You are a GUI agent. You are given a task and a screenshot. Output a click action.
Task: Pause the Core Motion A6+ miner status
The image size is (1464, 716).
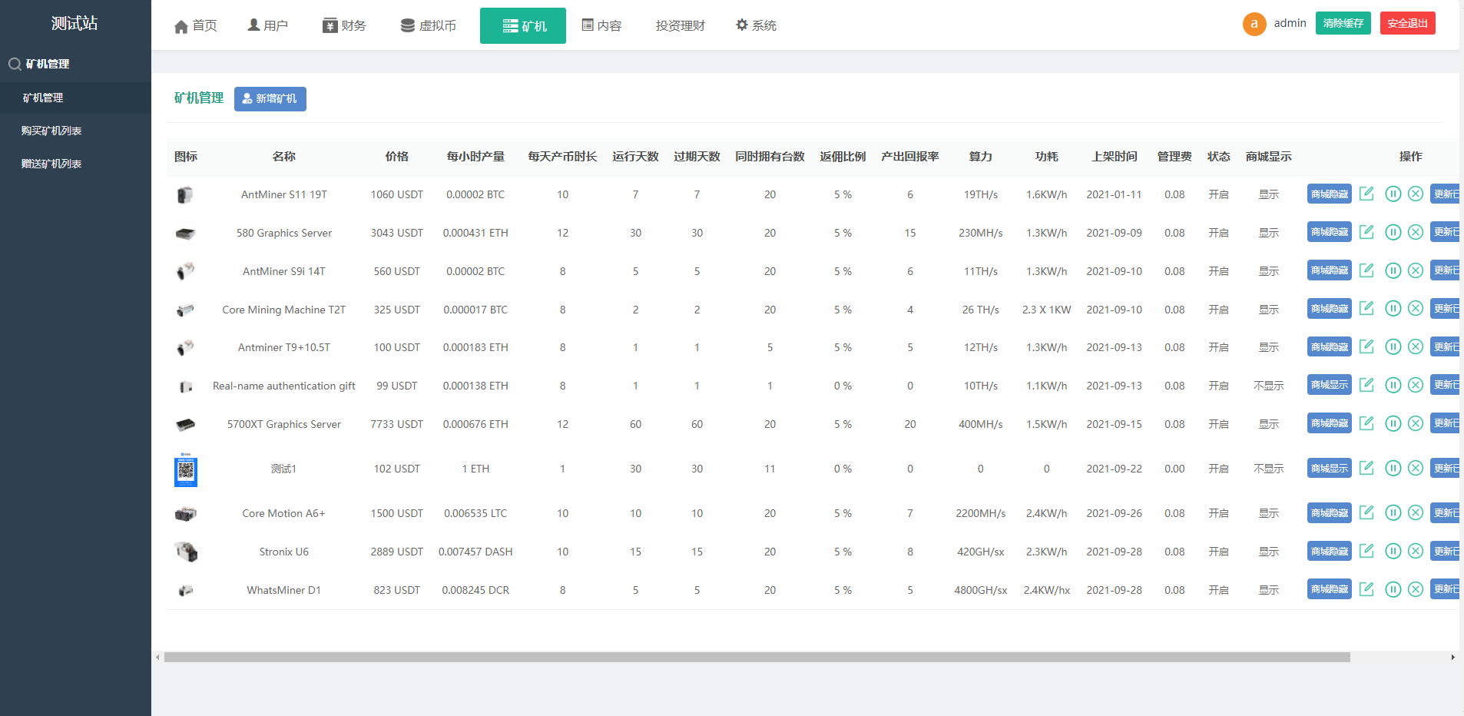pyautogui.click(x=1393, y=512)
